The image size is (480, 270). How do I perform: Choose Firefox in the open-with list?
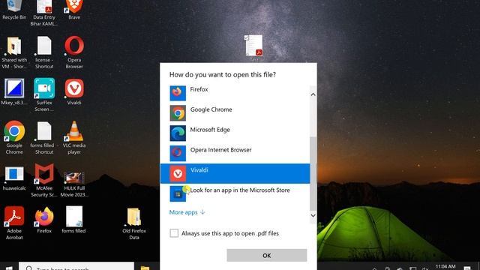[x=235, y=93]
